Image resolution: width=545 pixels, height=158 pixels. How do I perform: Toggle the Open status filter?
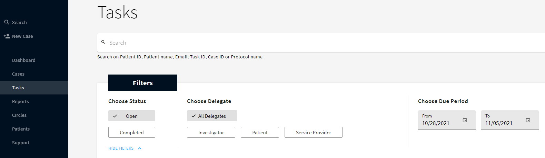[x=132, y=116]
